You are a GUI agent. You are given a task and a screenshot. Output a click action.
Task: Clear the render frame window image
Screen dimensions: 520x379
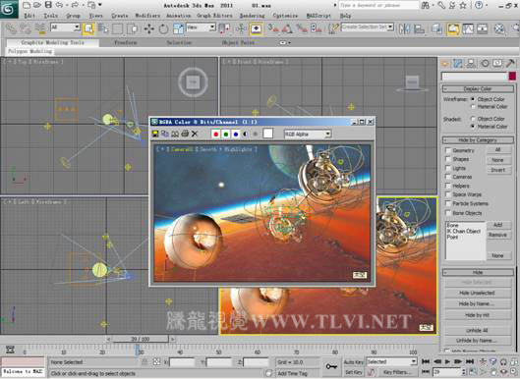point(195,134)
